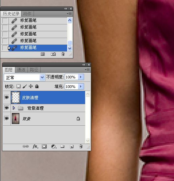Lock all padlock icon

pos(37,86)
